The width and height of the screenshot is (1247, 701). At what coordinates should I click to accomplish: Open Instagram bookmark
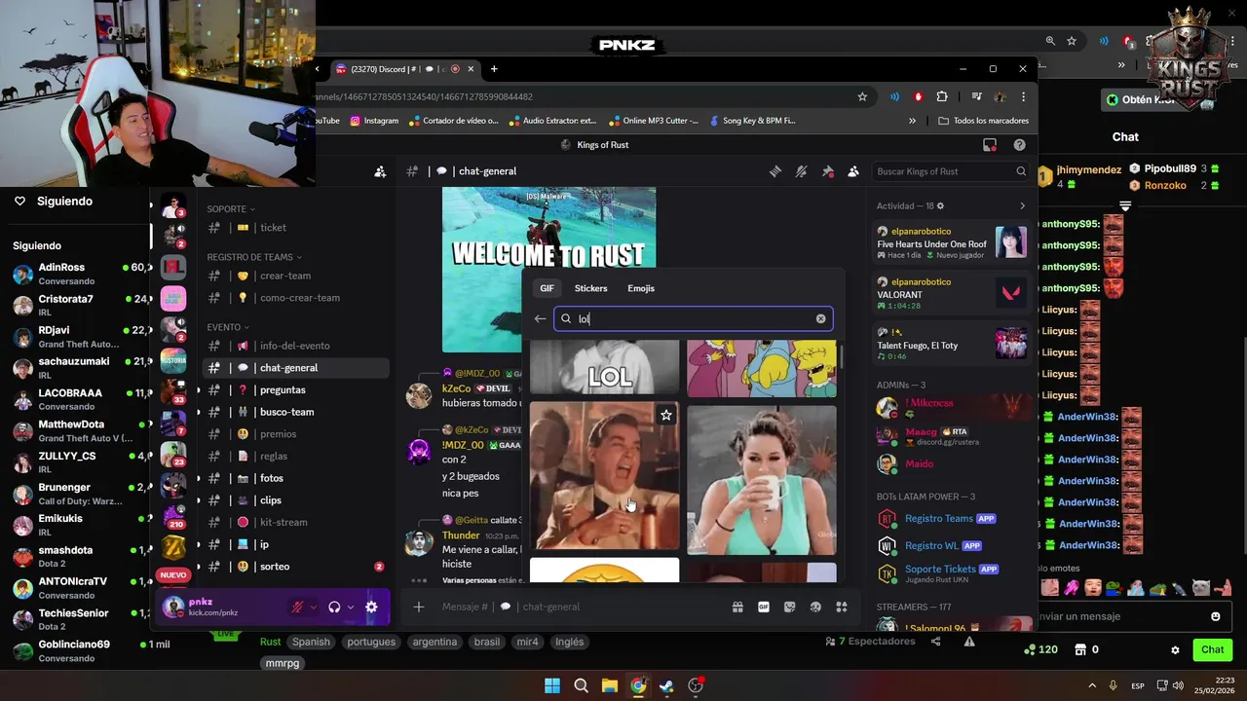374,121
